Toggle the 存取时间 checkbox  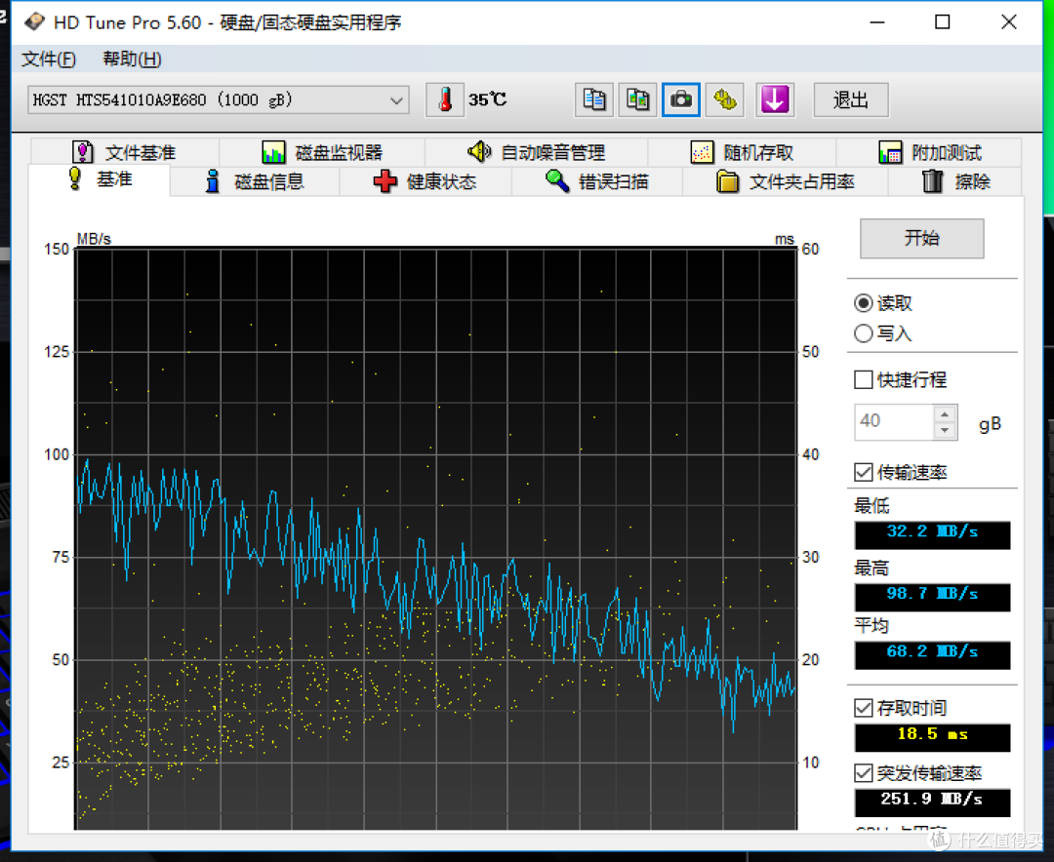(863, 708)
